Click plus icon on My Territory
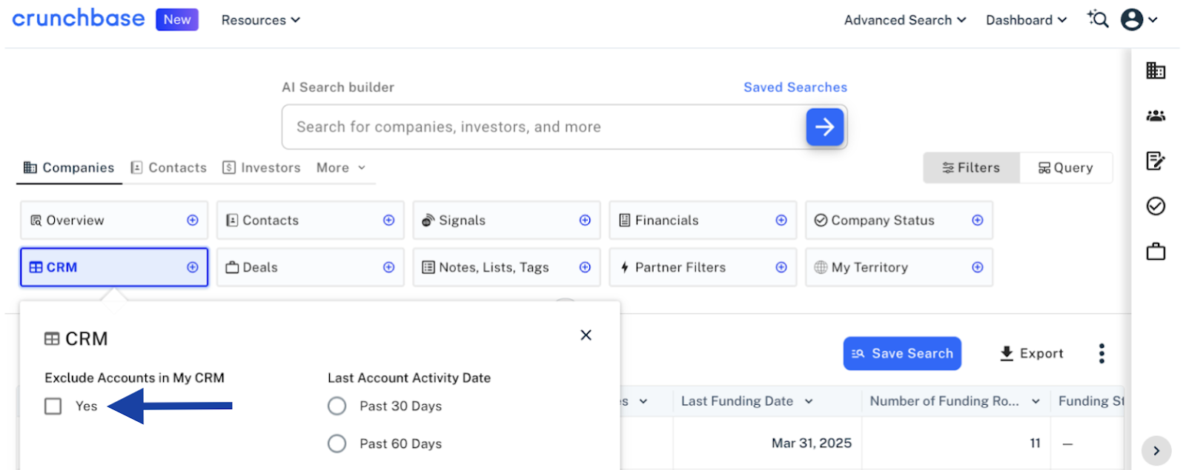This screenshot has width=1186, height=470. [x=978, y=267]
